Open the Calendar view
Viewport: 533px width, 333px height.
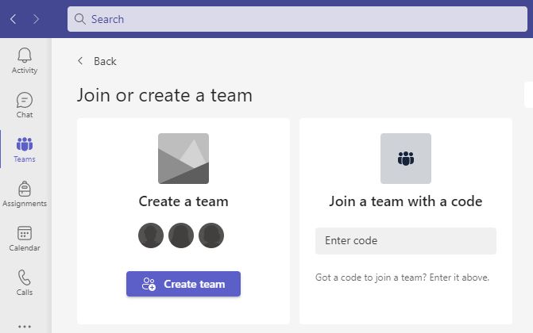(25, 239)
